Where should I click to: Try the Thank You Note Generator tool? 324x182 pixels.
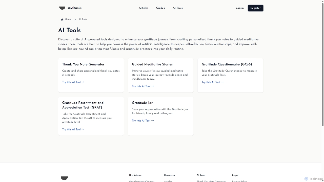pos(73,82)
